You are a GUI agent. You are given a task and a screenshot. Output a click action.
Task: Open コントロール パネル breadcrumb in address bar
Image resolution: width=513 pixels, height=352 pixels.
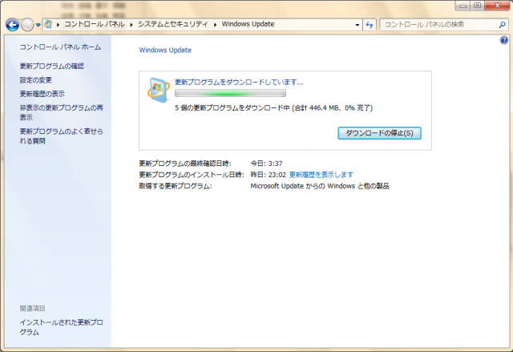95,24
